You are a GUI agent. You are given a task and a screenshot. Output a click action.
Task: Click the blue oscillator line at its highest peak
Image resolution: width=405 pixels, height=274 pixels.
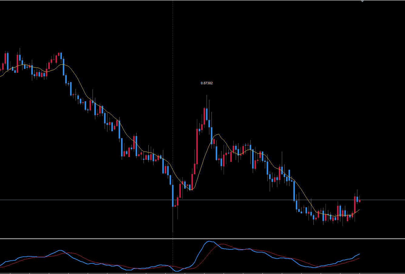tap(209, 242)
